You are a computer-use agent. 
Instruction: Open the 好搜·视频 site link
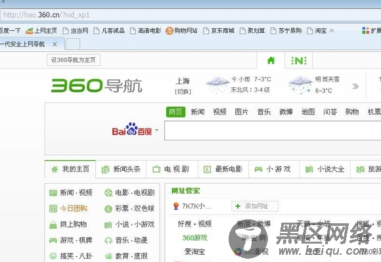pyautogui.click(x=194, y=224)
